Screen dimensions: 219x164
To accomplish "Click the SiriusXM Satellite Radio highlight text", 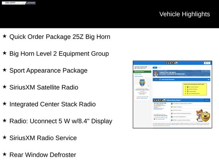I will click(44, 87).
